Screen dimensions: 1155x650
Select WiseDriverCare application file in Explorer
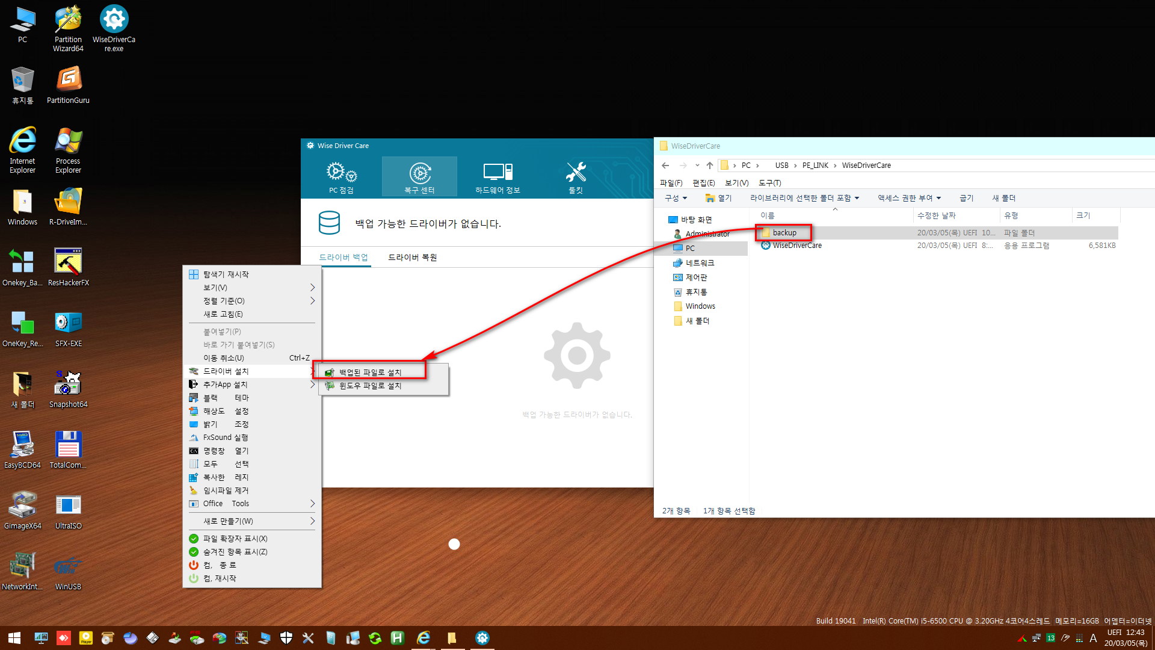pyautogui.click(x=796, y=246)
